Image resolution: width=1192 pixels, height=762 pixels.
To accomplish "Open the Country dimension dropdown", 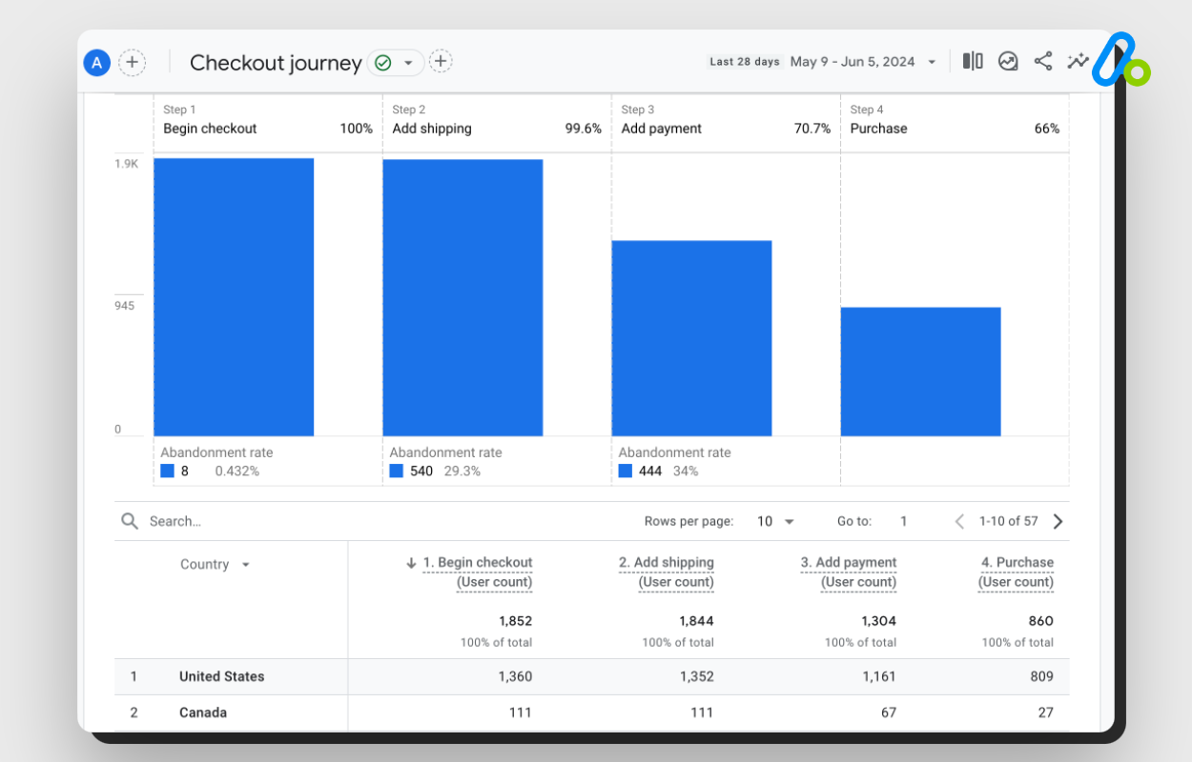I will pos(216,564).
